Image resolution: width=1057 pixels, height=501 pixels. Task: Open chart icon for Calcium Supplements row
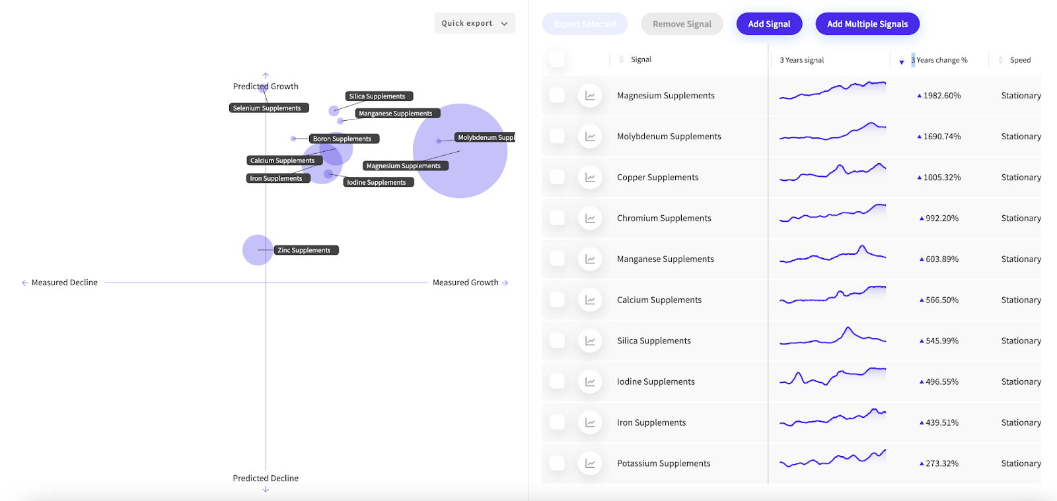click(590, 300)
